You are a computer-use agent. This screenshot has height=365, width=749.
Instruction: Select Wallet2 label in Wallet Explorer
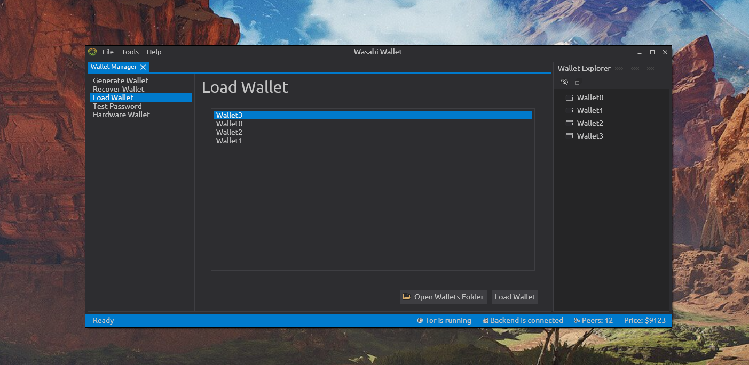tap(590, 123)
